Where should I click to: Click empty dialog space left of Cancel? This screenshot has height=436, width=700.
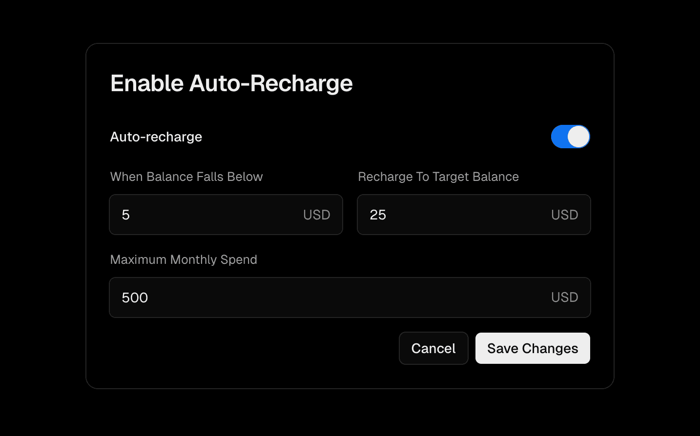click(x=244, y=349)
